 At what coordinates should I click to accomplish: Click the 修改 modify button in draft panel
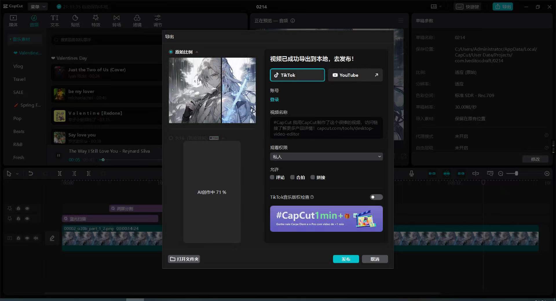pyautogui.click(x=535, y=159)
